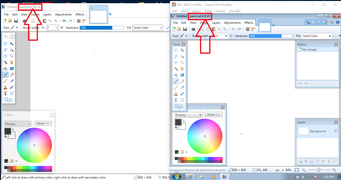The width and height of the screenshot is (341, 180).
Task: Select Magic Wand tool in VirtualBox paint.net
Action: tap(176, 69)
